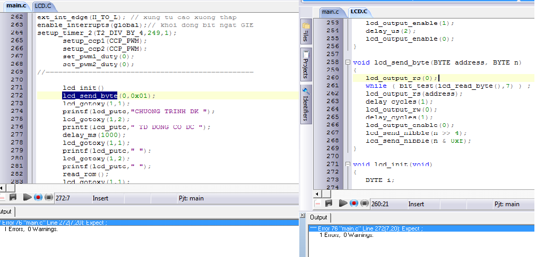Click play macro icon in right status bar
536x257 pixels.
click(x=343, y=203)
